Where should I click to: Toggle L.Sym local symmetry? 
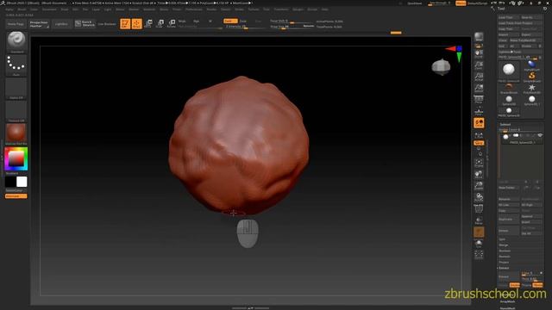(x=479, y=135)
